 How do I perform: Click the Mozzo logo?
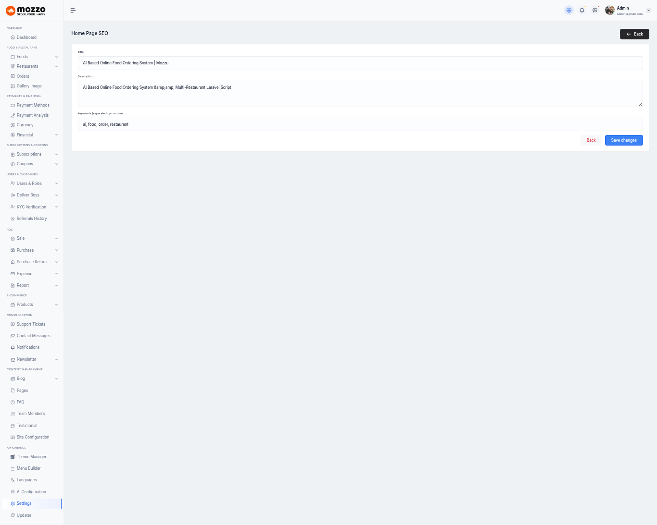click(26, 11)
